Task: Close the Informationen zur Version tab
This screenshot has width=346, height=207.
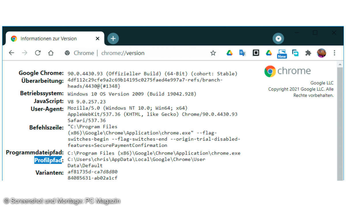Action: pyautogui.click(x=97, y=39)
